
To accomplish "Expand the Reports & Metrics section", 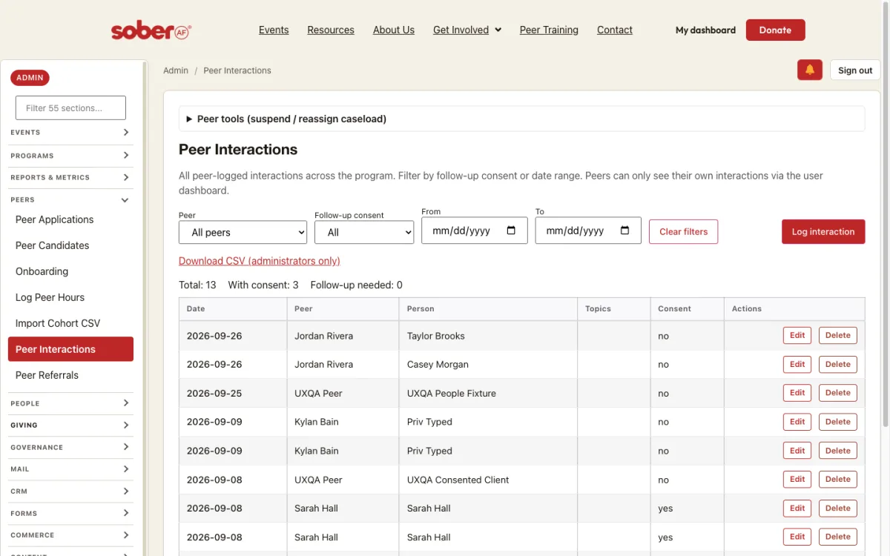I will coord(70,177).
